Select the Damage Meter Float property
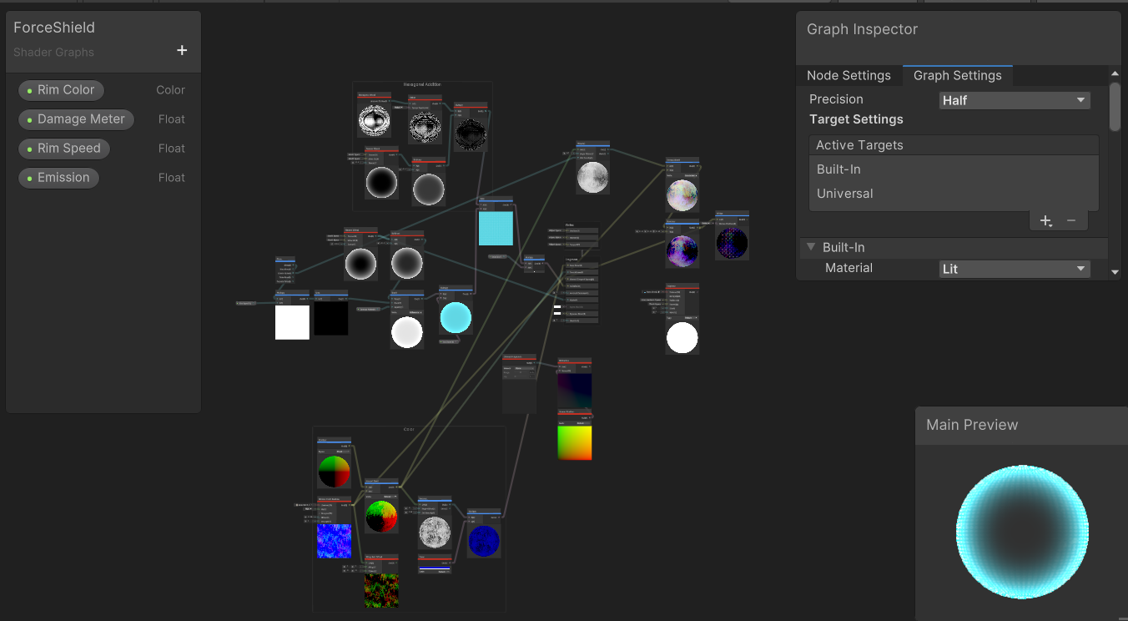 [x=76, y=119]
